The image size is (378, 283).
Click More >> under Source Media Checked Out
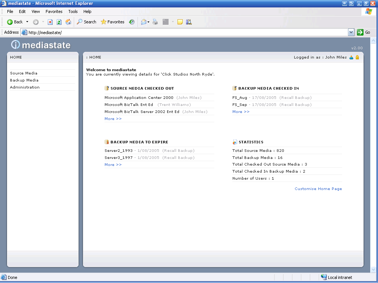pos(113,119)
